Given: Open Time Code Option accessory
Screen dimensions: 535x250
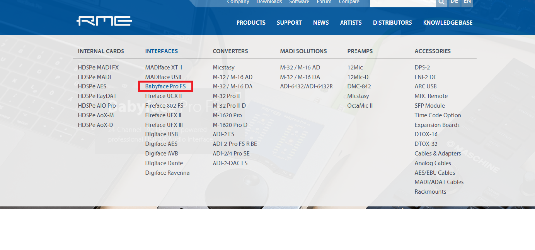Looking at the screenshot, I should pos(438,115).
